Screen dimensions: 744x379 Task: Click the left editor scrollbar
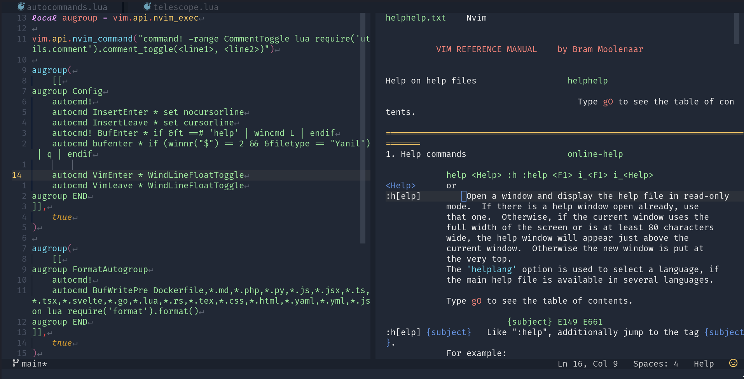363,128
